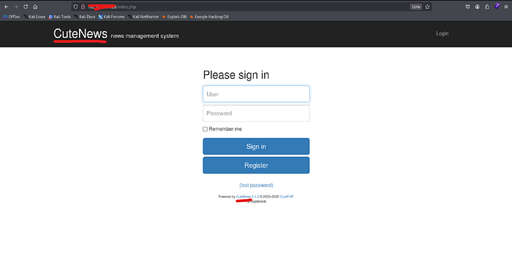Open the browser home page icon
This screenshot has height=275, width=512.
pyautogui.click(x=35, y=7)
